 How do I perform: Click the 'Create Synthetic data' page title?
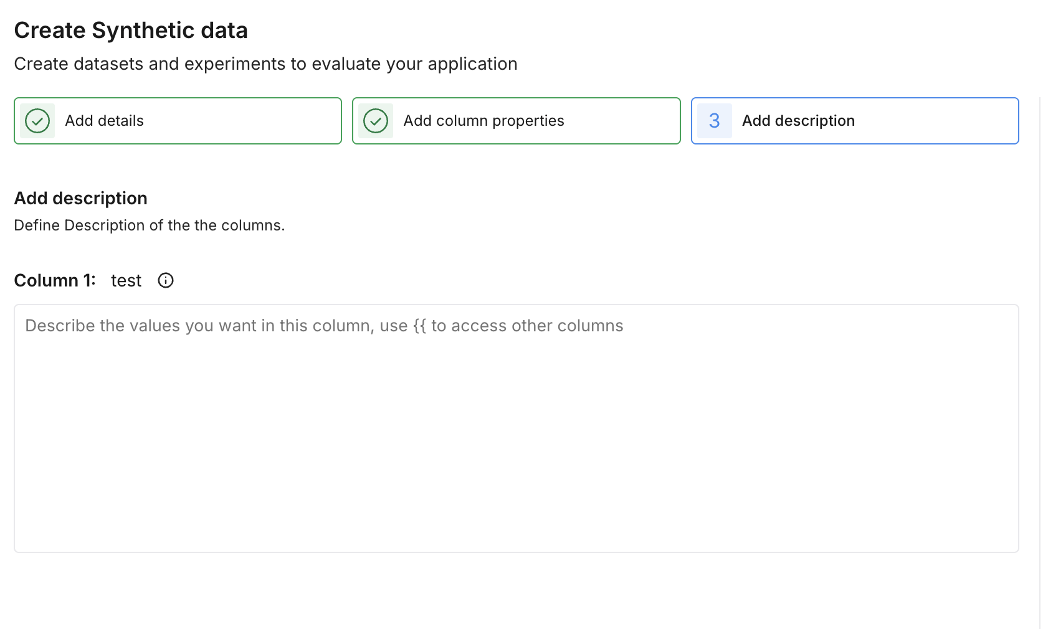coord(131,31)
